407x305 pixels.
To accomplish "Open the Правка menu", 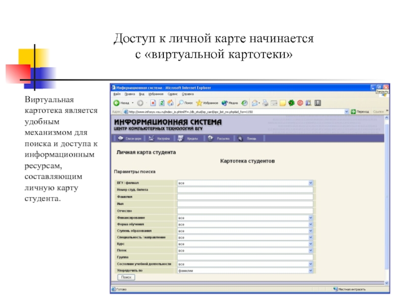I will tap(130, 94).
